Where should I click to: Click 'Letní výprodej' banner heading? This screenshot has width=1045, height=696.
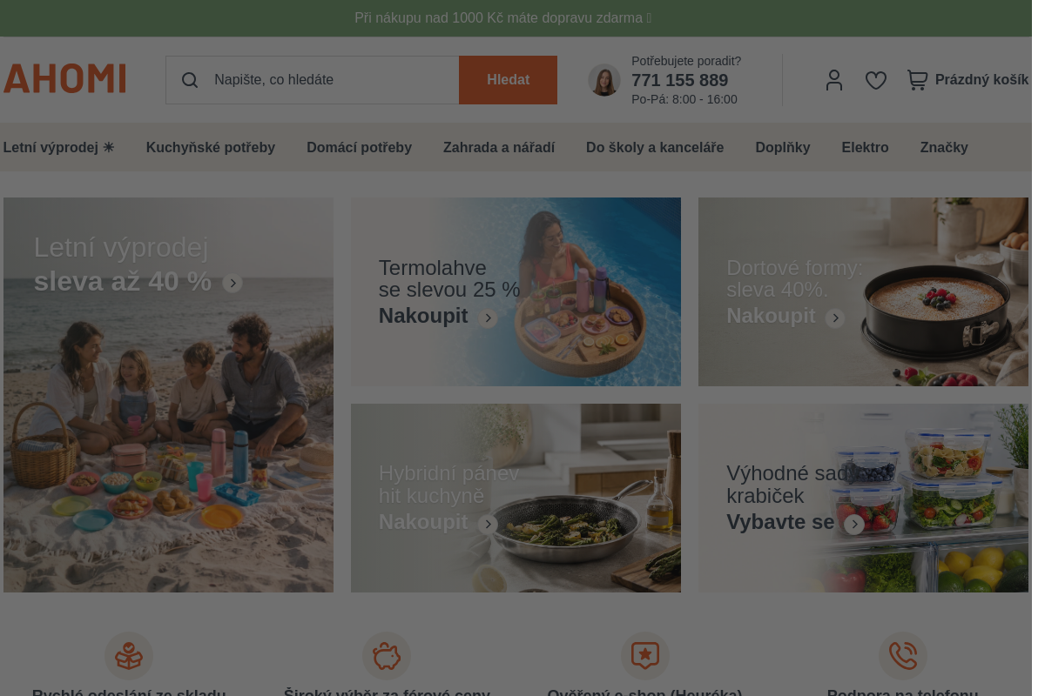(121, 248)
